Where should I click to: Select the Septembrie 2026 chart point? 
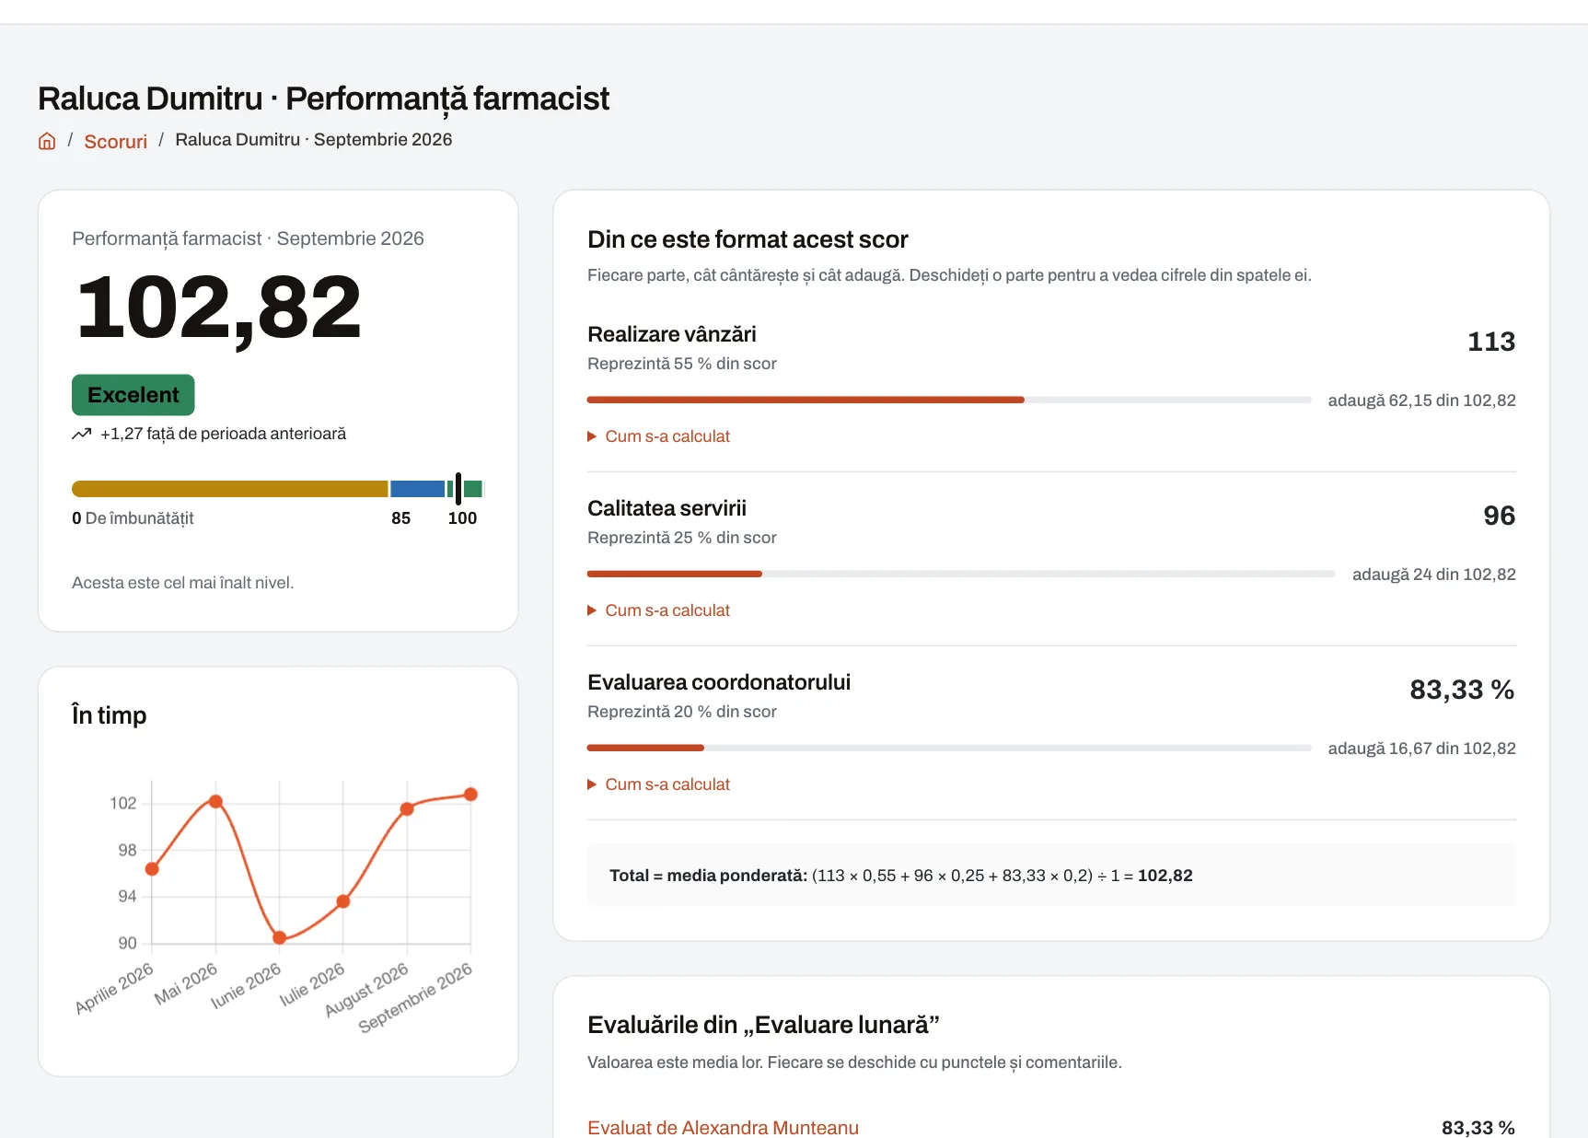[470, 795]
